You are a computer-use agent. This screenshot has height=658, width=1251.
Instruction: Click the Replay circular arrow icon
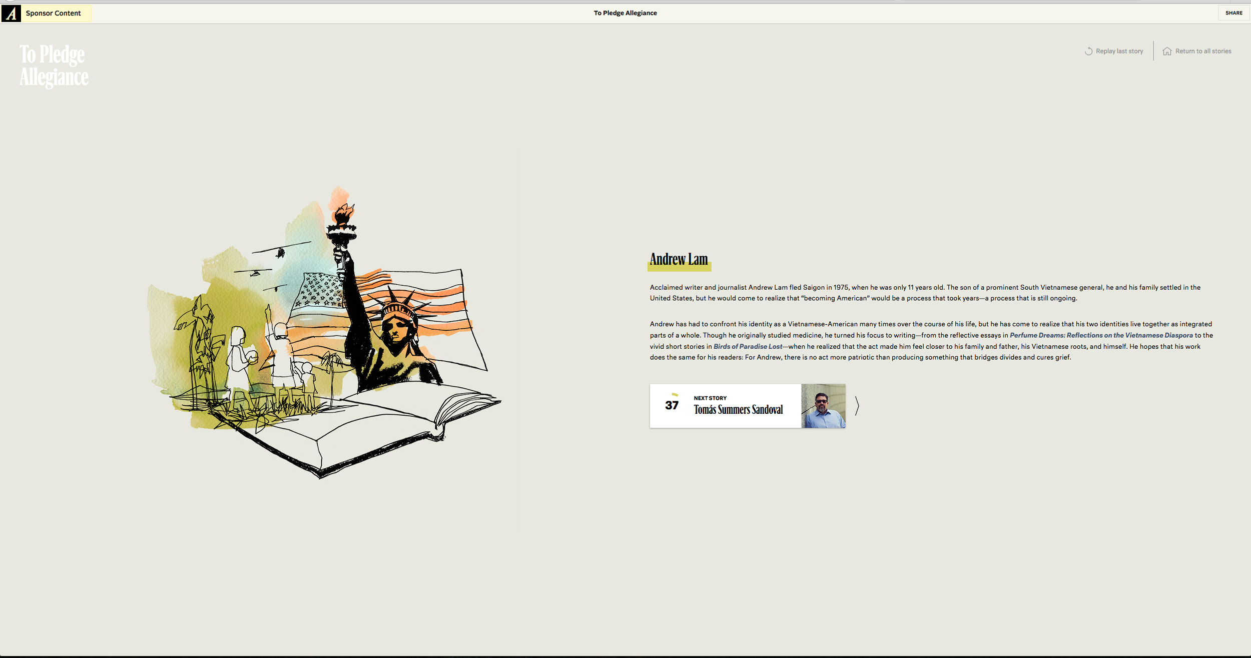(1088, 51)
